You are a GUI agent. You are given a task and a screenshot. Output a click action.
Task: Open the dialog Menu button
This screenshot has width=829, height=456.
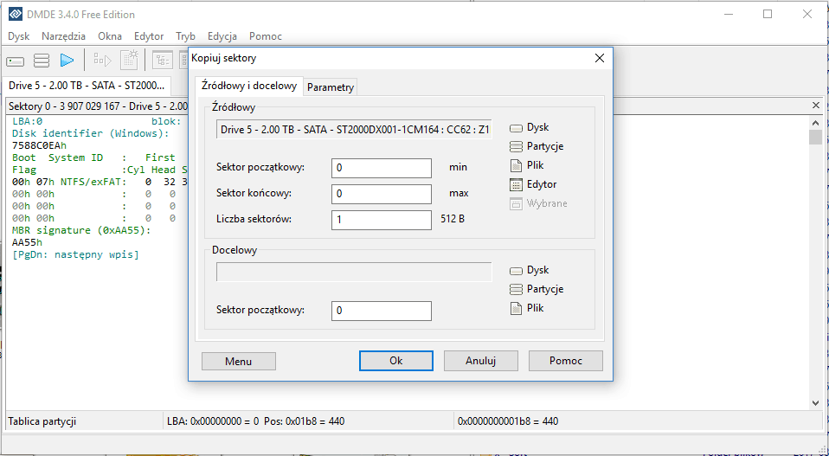[x=238, y=361]
